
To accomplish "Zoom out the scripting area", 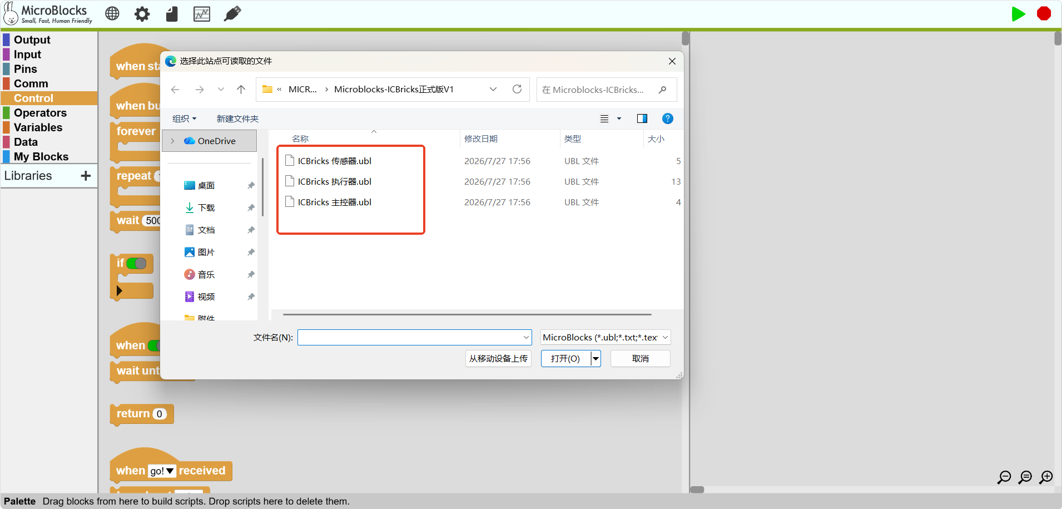I will [1004, 477].
